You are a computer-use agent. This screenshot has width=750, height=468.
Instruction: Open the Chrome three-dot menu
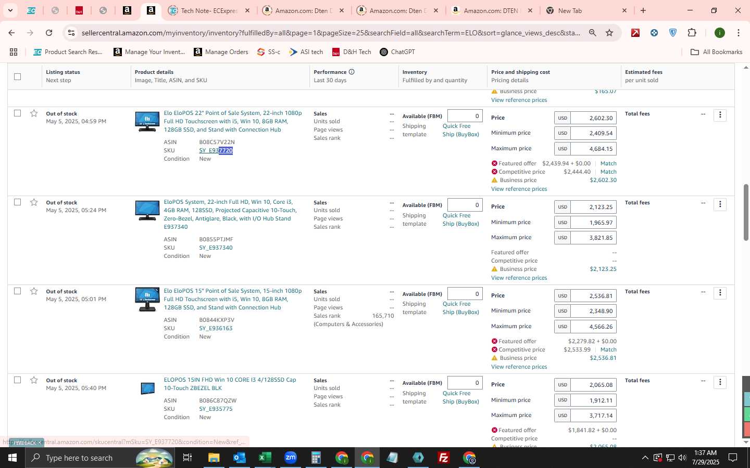coord(738,33)
